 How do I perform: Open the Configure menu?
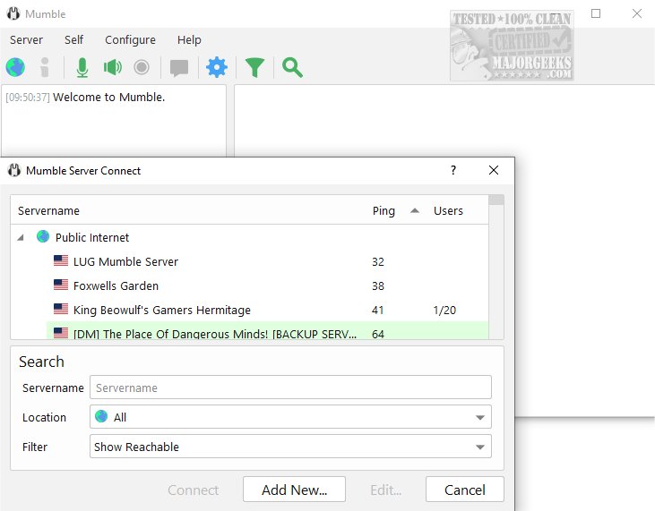click(x=130, y=40)
